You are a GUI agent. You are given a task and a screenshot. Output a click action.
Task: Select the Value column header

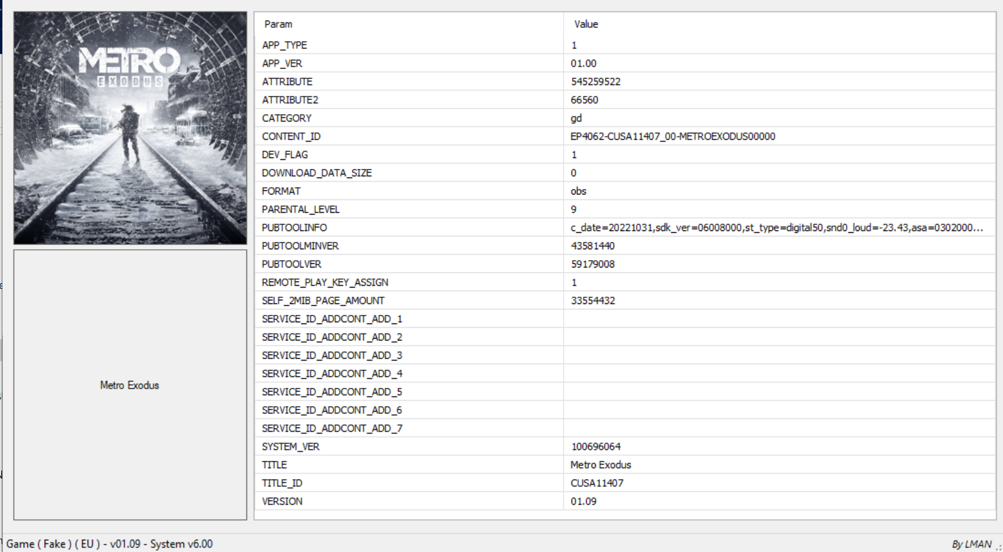click(586, 24)
